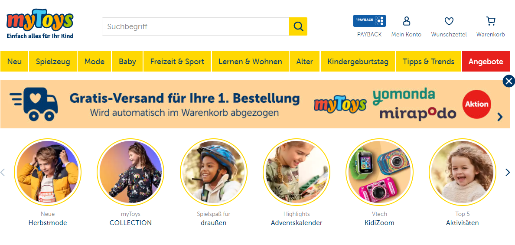
Task: Open the Wunschzettel heart icon
Action: tap(449, 21)
